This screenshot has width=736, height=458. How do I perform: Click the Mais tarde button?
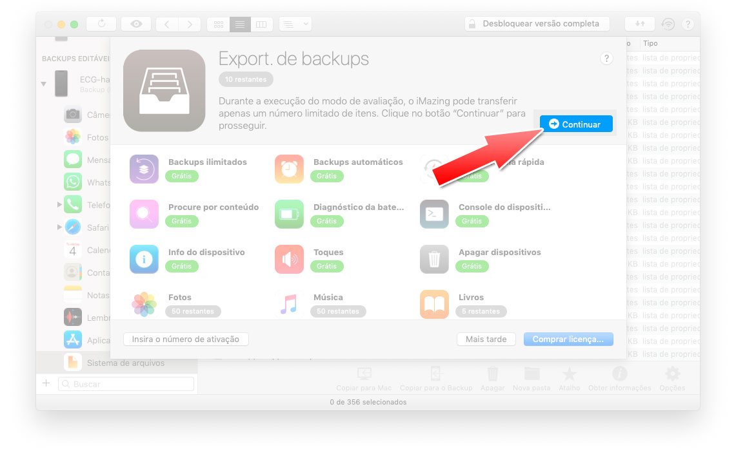[486, 339]
